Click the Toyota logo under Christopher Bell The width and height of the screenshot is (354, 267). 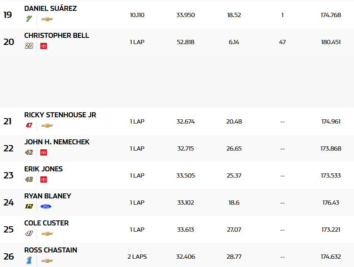point(44,46)
